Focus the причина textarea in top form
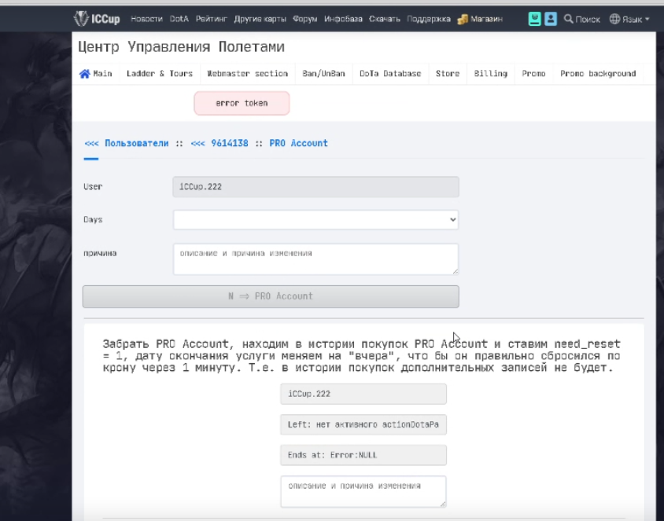This screenshot has width=664, height=521. [315, 259]
